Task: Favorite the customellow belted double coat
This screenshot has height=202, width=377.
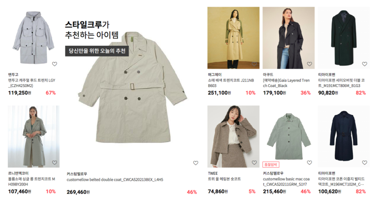Action: 196,163
